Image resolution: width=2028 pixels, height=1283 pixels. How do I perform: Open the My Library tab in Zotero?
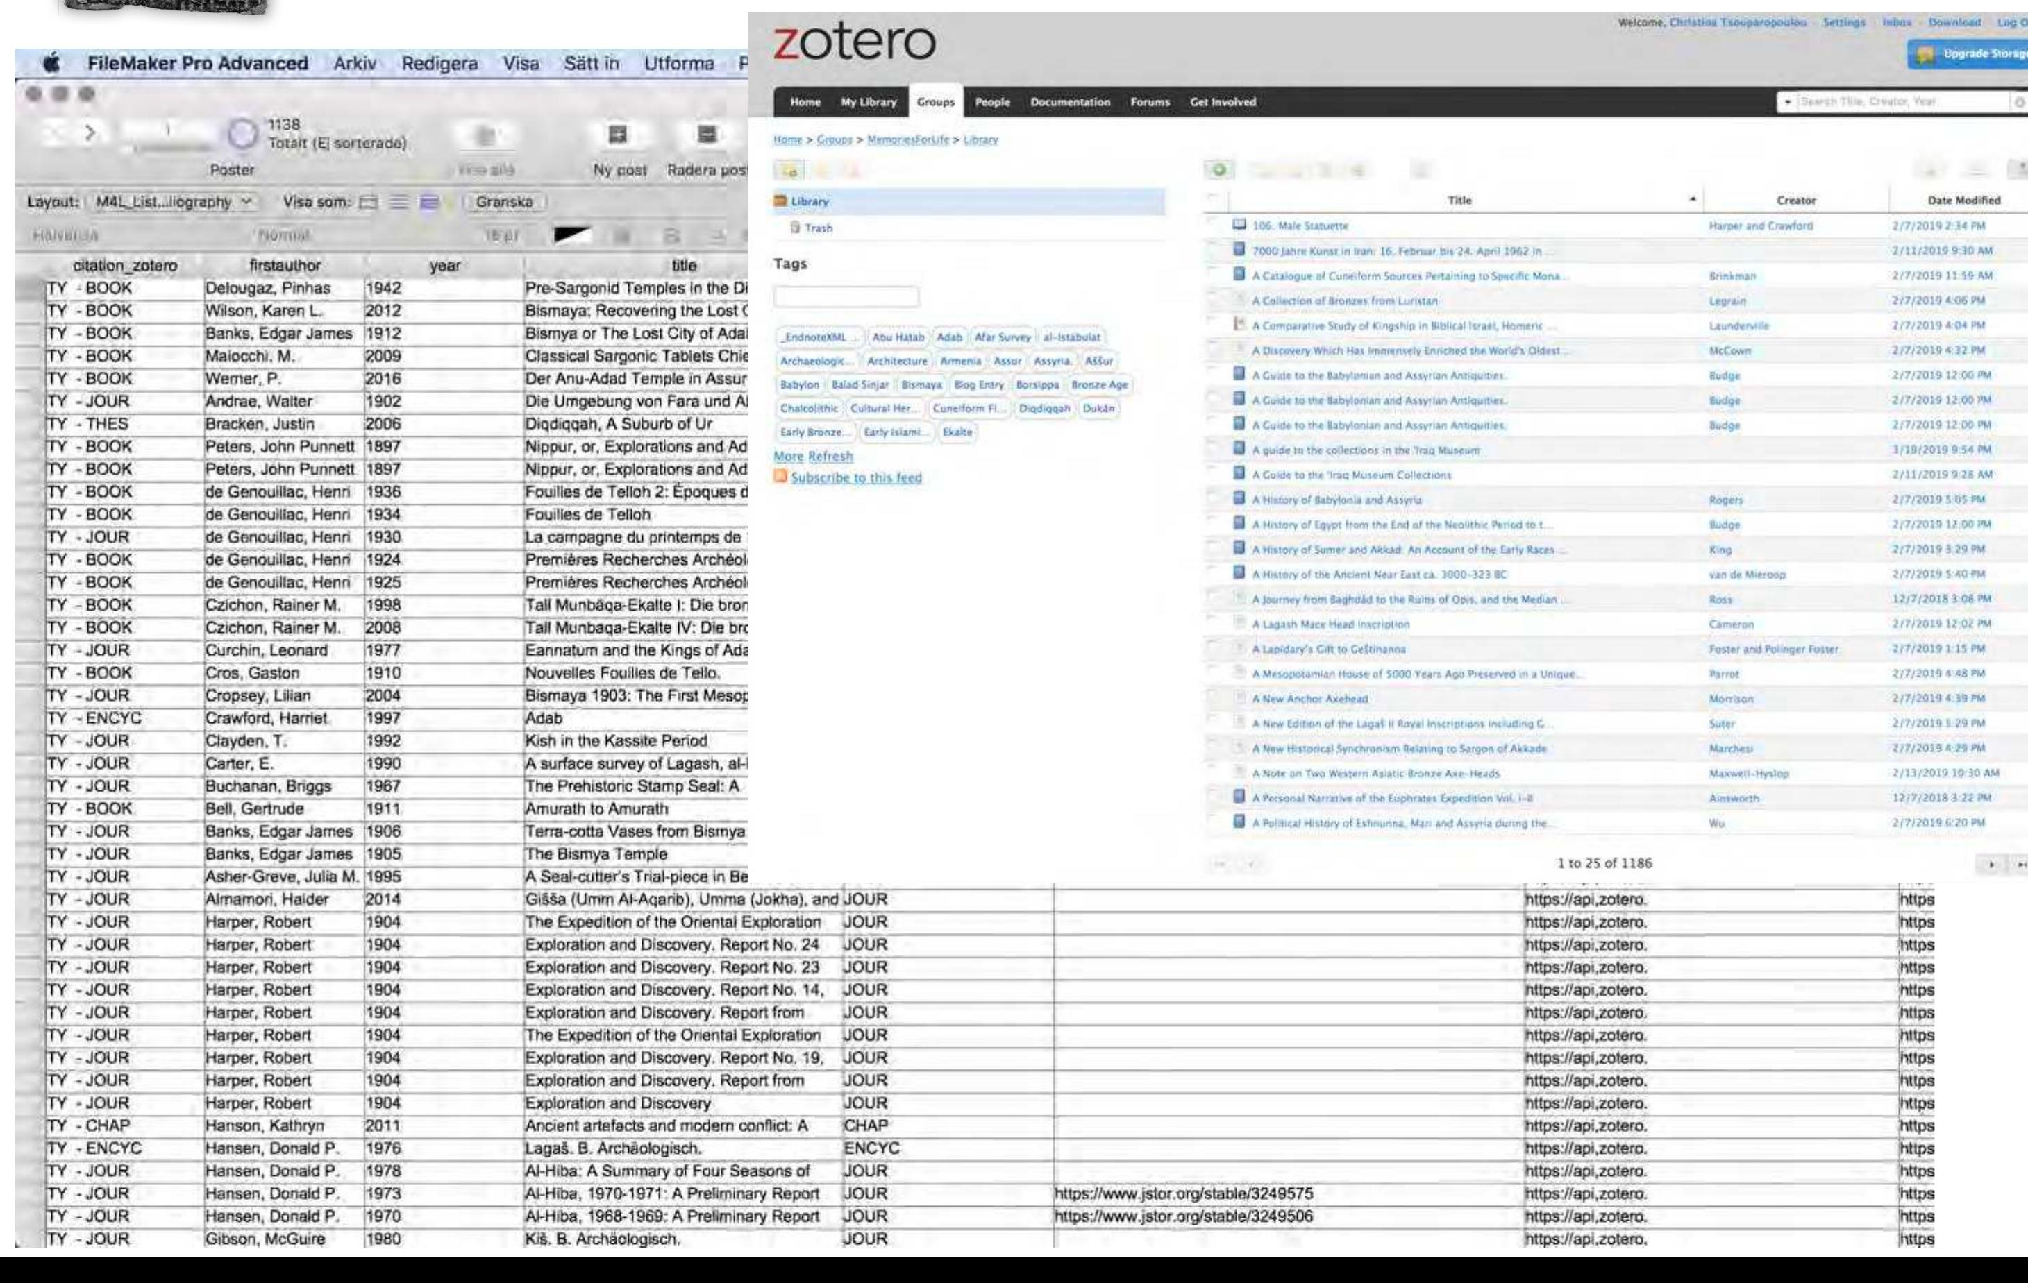click(x=869, y=102)
